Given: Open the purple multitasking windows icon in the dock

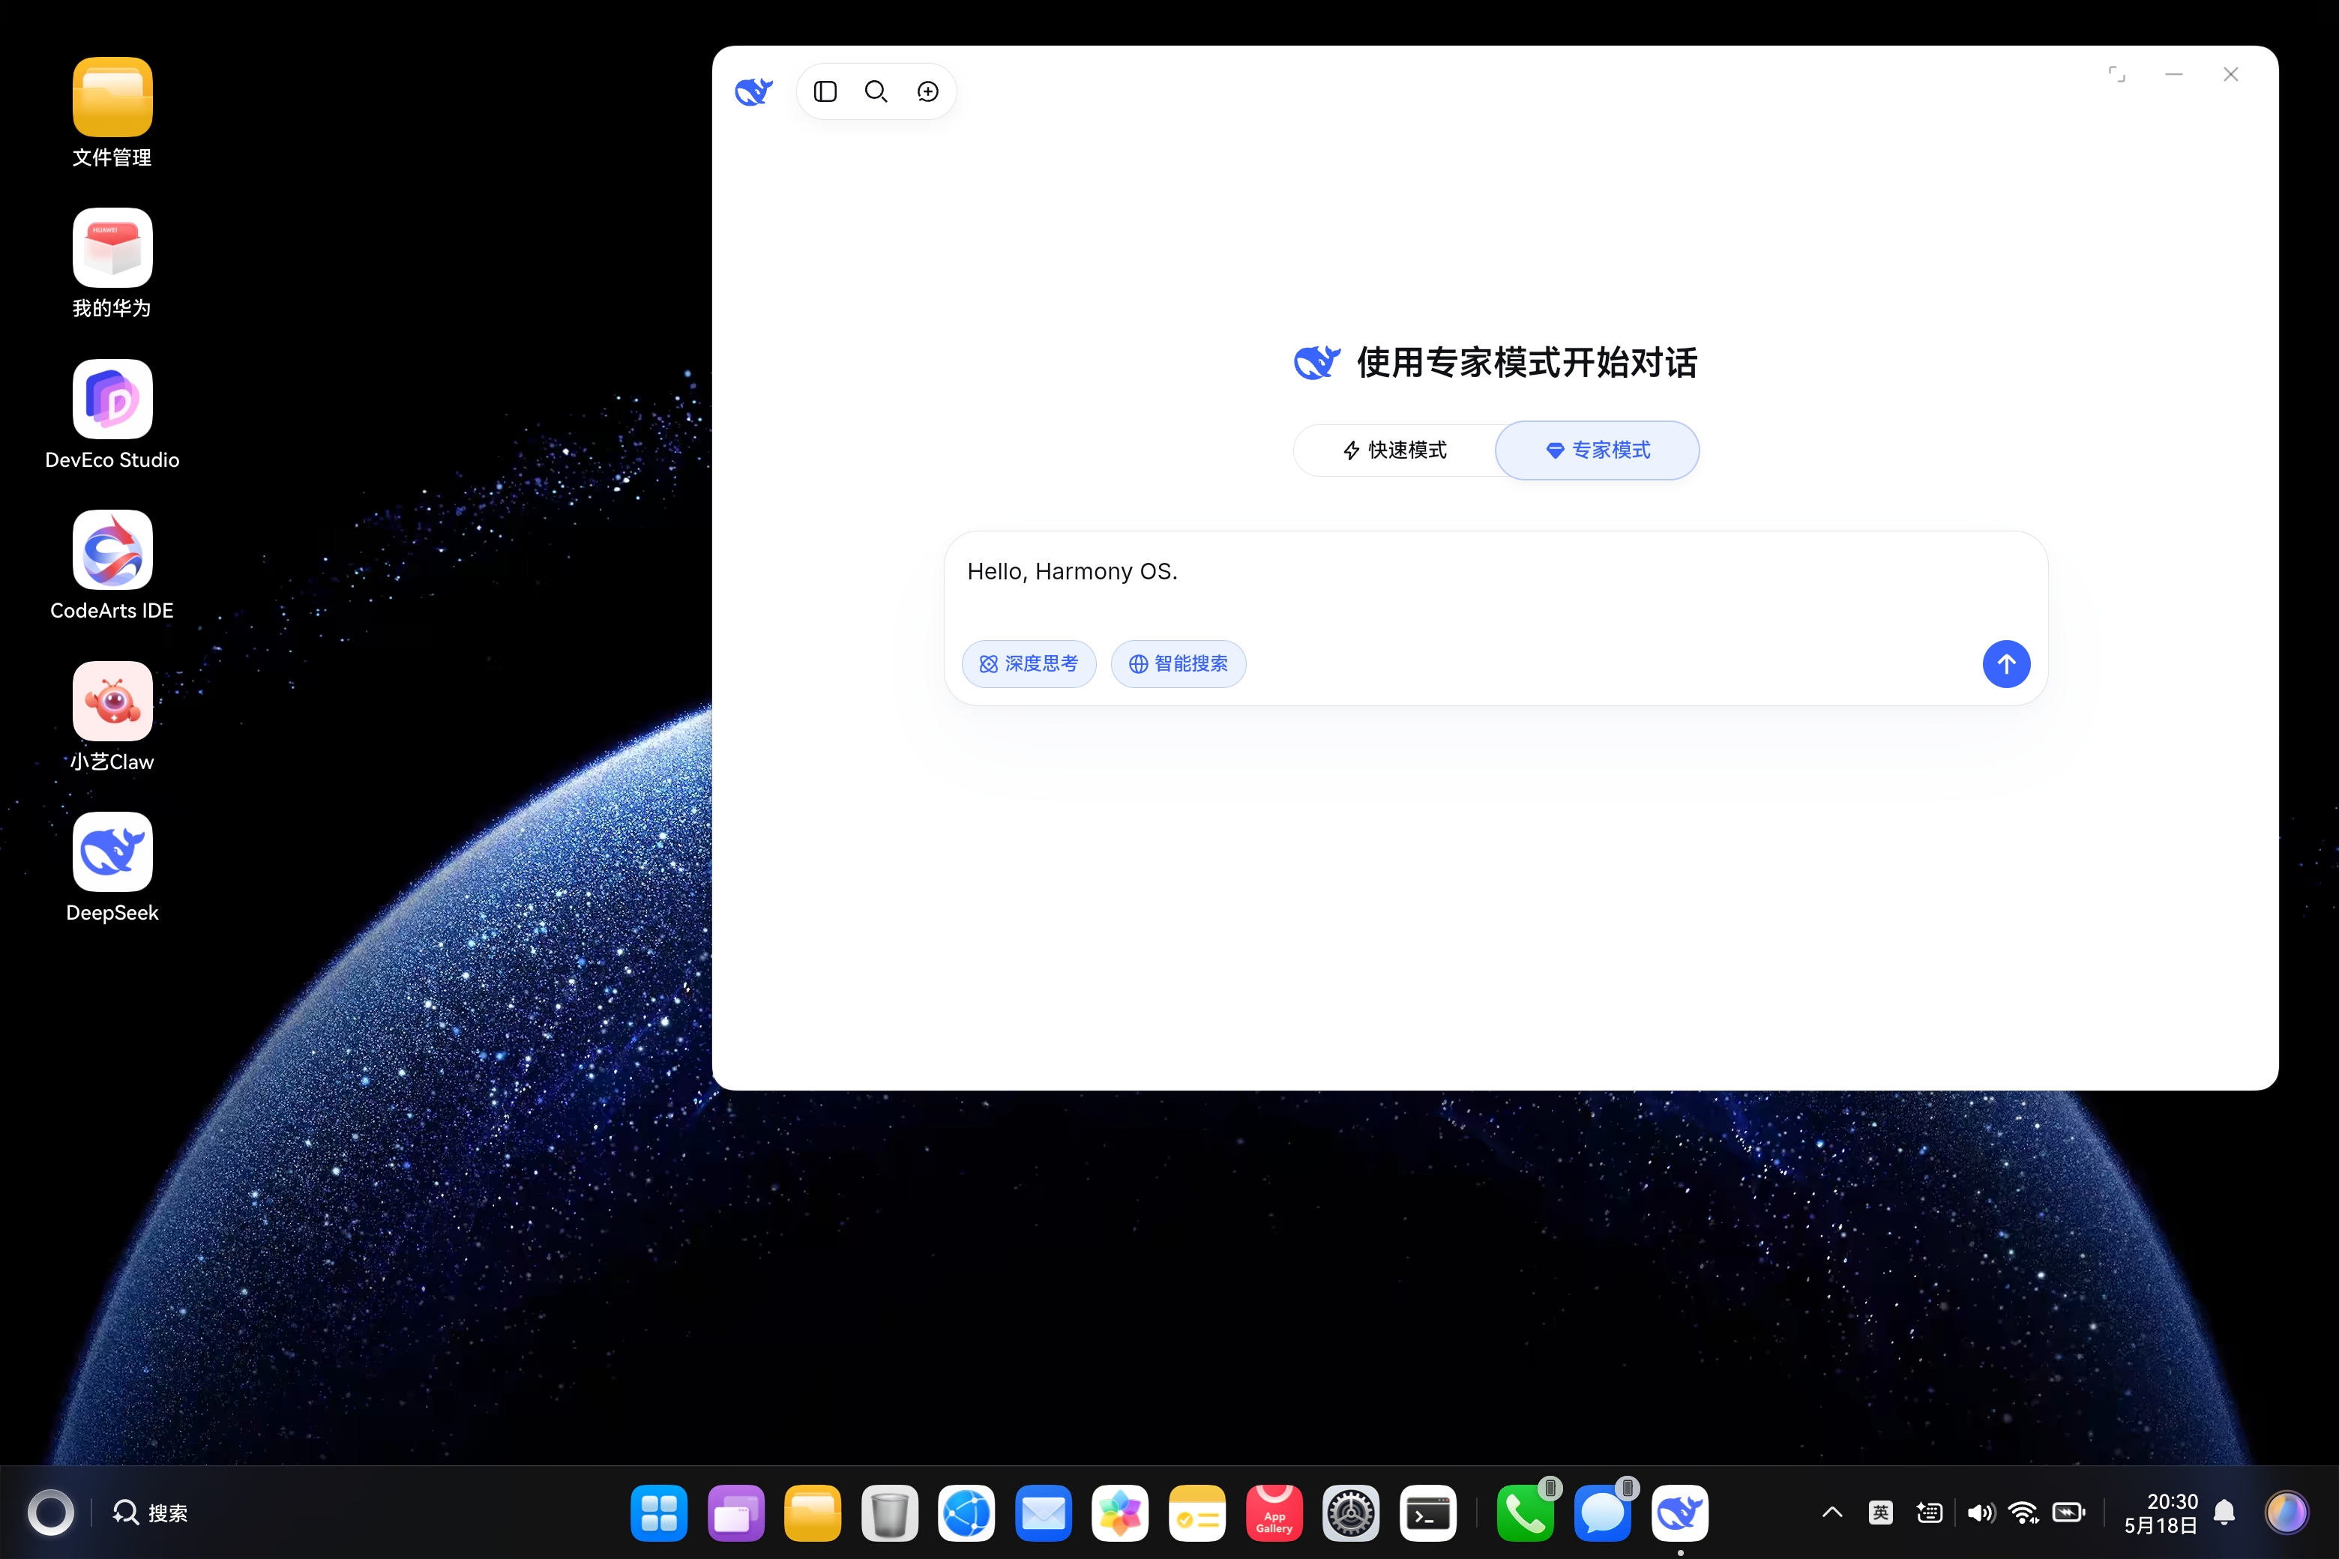Looking at the screenshot, I should point(736,1513).
